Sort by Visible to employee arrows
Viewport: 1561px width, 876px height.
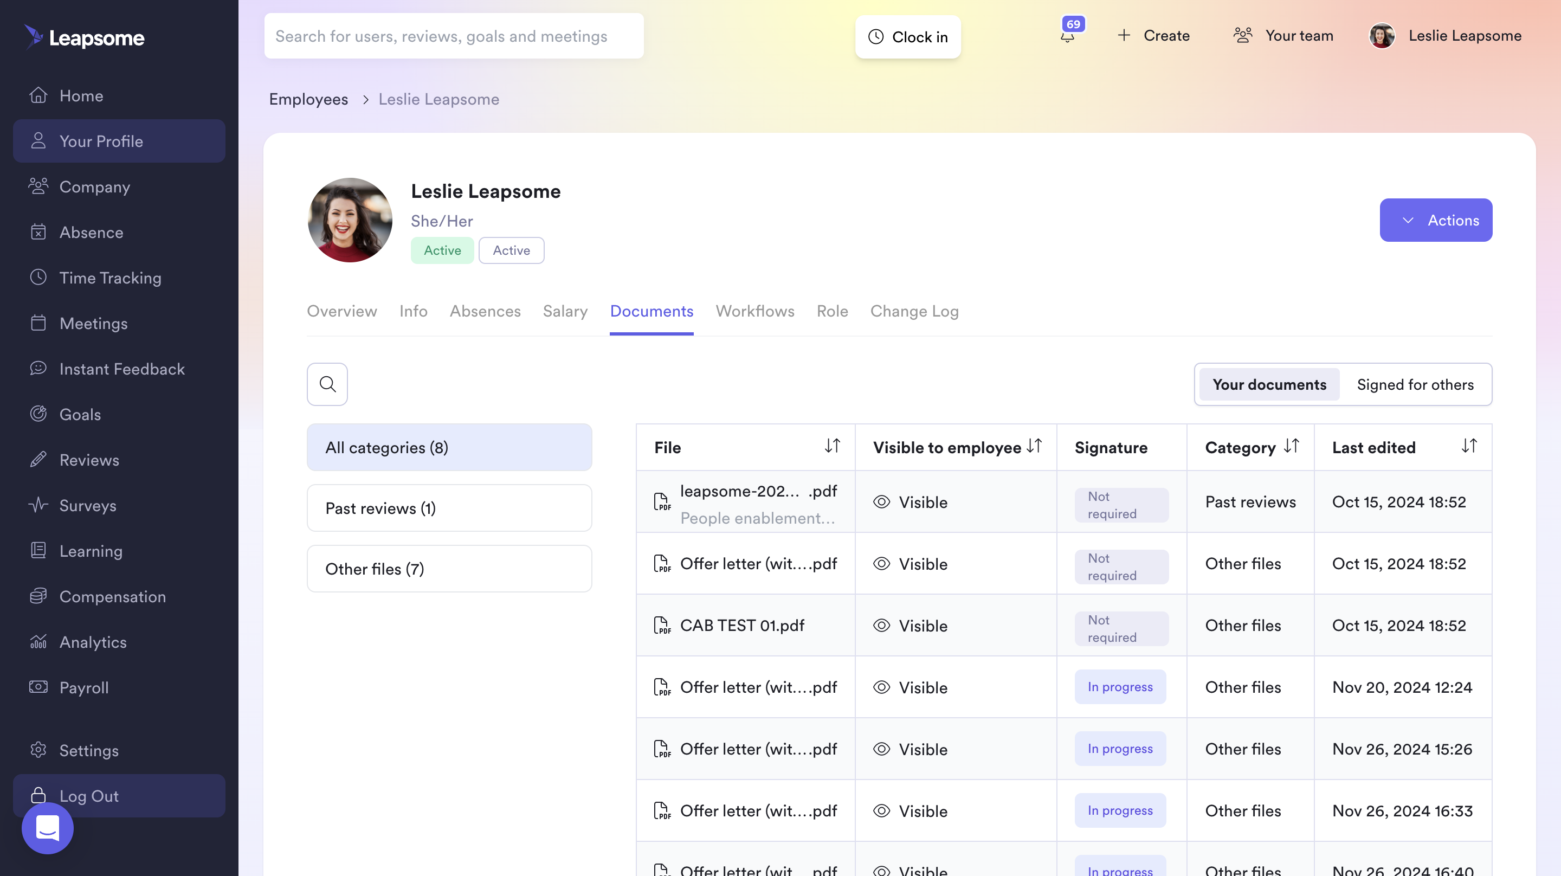[1034, 446]
